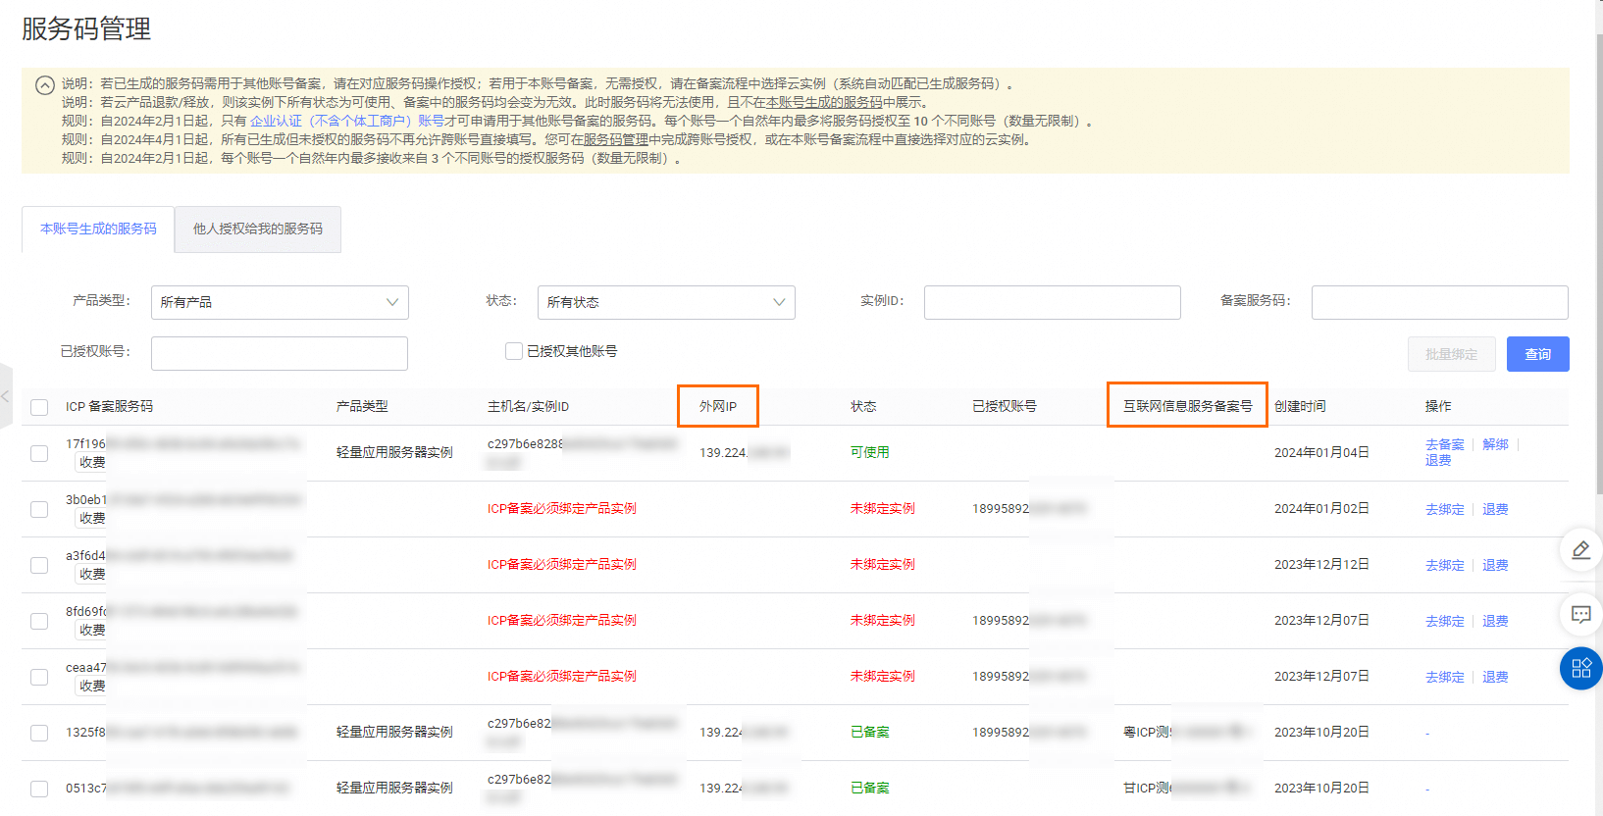This screenshot has height=816, width=1603.
Task: Check the row checkbox for code a3f6d4
Action: click(39, 565)
